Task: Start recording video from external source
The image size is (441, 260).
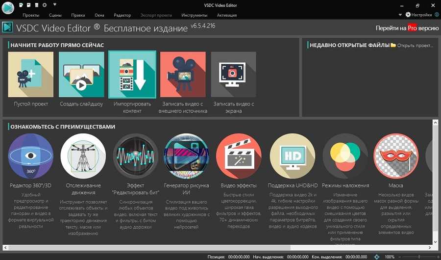Action: tap(183, 75)
